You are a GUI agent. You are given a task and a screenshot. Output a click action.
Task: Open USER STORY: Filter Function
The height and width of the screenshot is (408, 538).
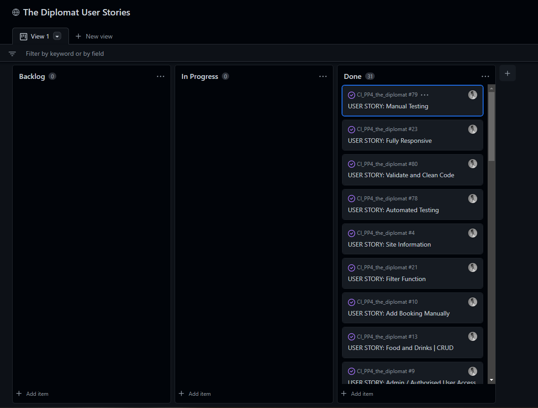(x=386, y=279)
